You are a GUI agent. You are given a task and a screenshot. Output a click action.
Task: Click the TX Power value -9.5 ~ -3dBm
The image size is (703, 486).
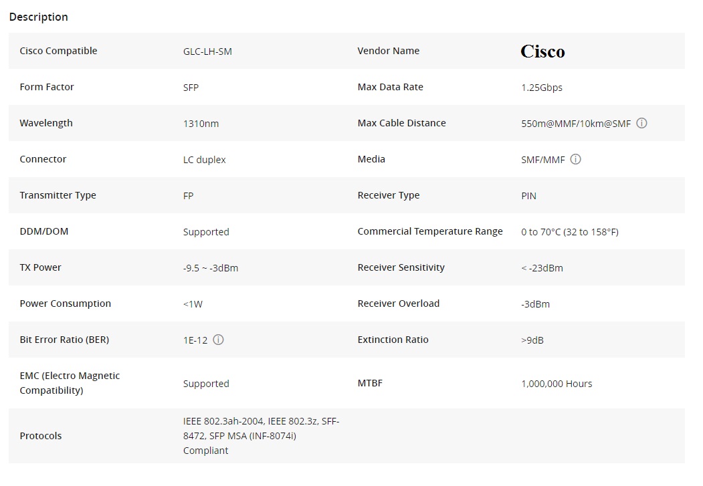pos(211,268)
